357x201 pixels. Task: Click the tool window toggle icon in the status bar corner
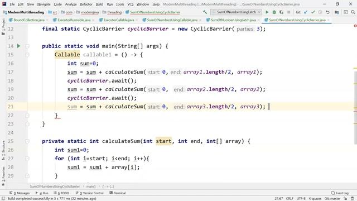(x=3, y=199)
